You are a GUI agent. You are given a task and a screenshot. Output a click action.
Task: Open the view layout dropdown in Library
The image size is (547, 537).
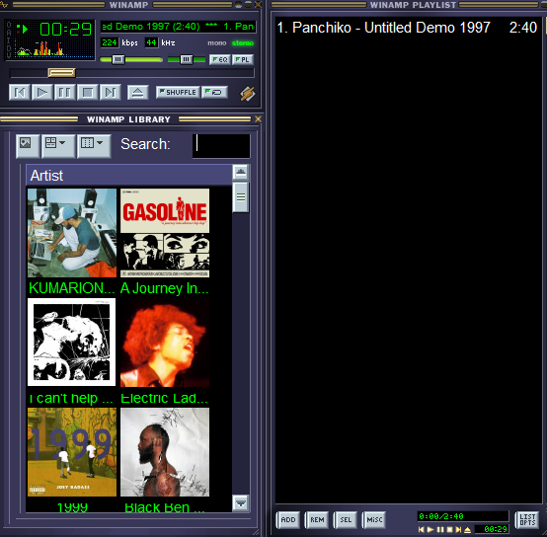click(58, 146)
